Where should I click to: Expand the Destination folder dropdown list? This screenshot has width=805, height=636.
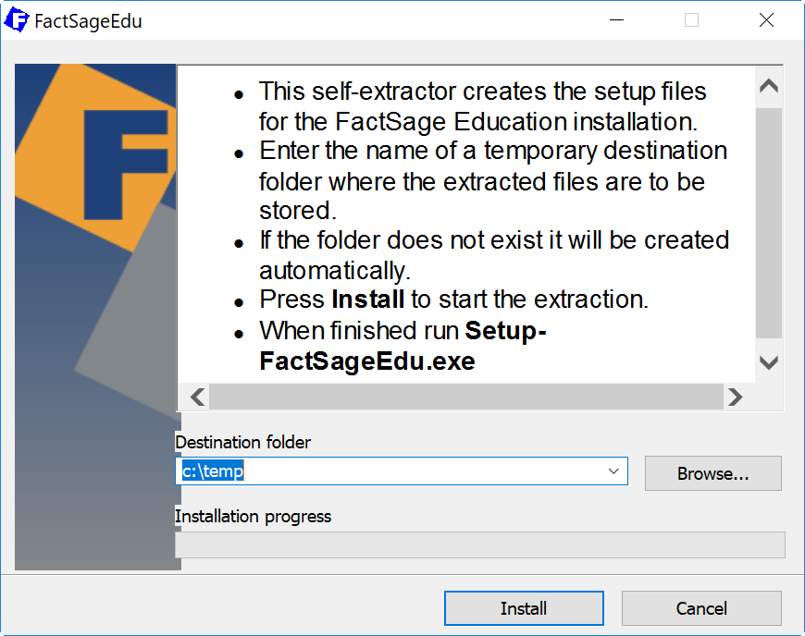[613, 471]
